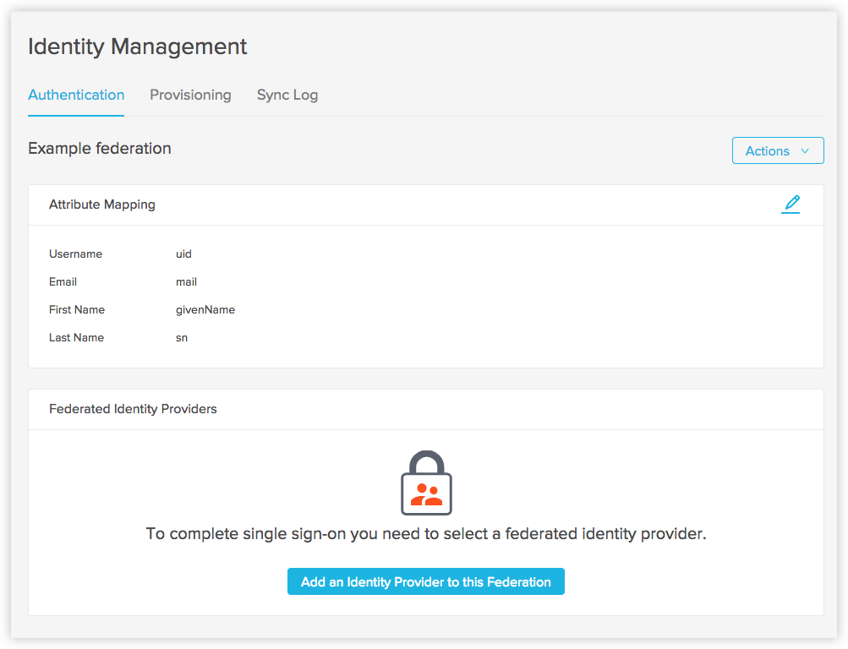Select the uid mapping value
The height and width of the screenshot is (649, 848).
coord(183,254)
